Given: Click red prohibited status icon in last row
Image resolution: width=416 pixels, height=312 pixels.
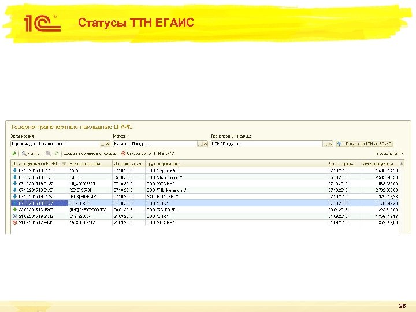Looking at the screenshot, I should (x=15, y=223).
